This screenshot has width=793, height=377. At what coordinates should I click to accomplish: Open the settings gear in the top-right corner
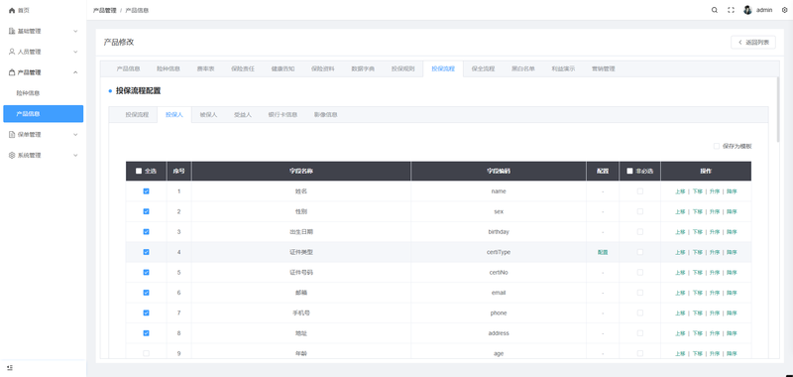point(784,10)
